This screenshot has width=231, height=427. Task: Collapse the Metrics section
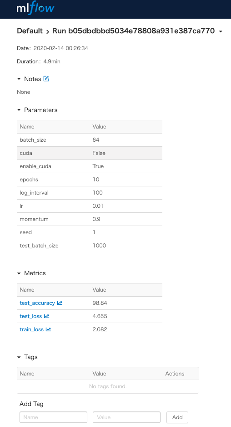tap(19, 273)
